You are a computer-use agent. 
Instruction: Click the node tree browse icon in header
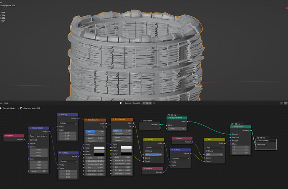coord(121,103)
